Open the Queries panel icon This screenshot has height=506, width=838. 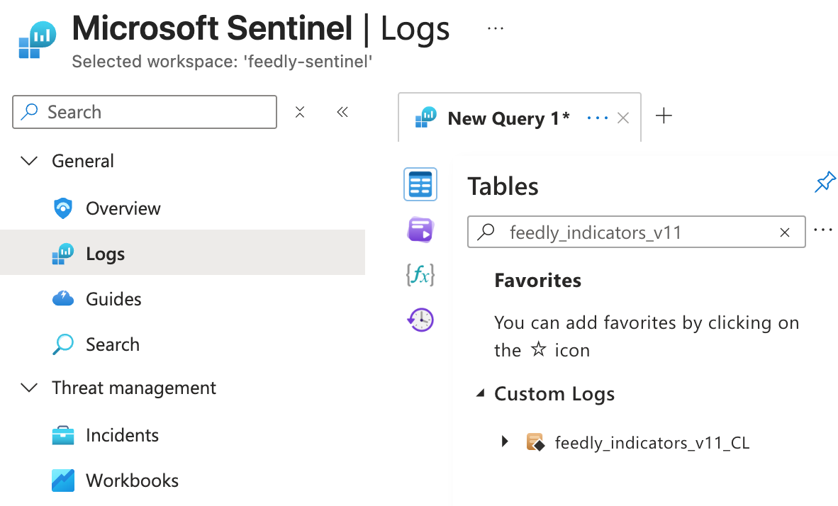[x=420, y=230]
